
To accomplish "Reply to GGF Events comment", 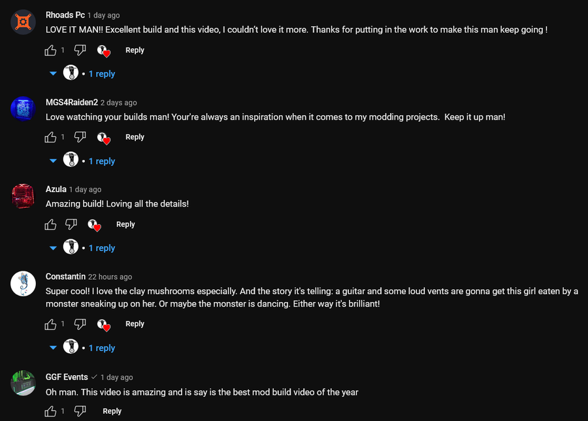I will [x=112, y=411].
